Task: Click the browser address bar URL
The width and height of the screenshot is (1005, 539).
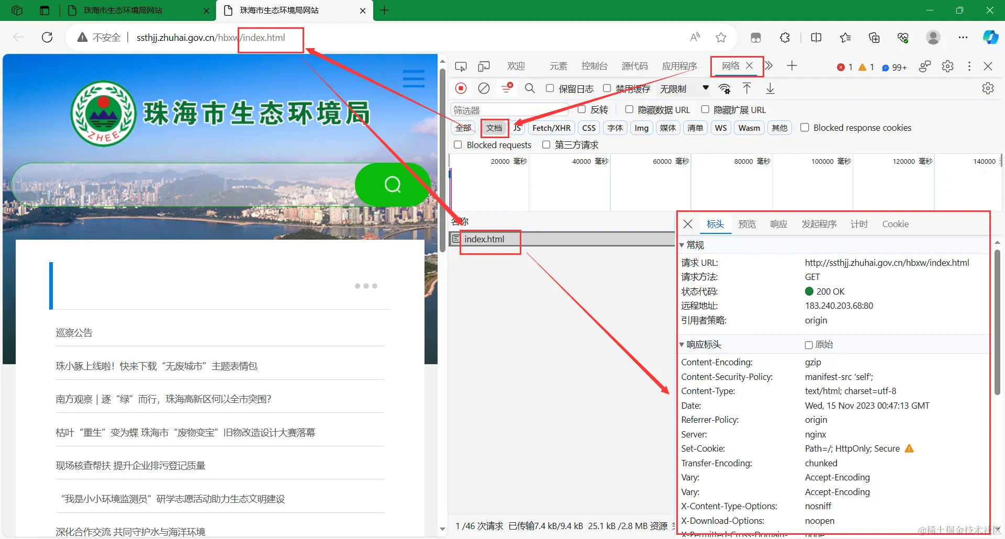Action: 211,37
